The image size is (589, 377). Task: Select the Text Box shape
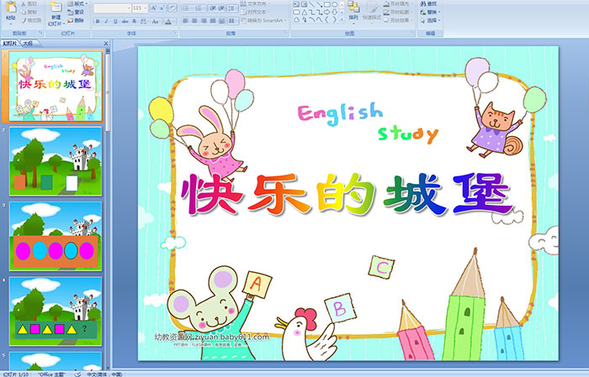coord(296,4)
